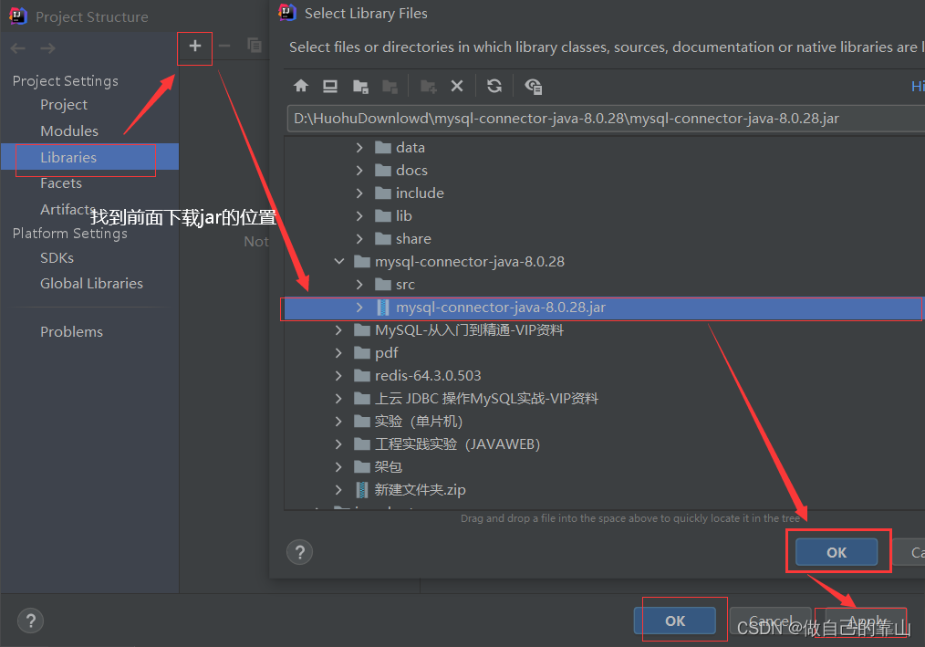This screenshot has width=925, height=647.
Task: Open help in Select Library Files dialog
Action: (x=300, y=552)
